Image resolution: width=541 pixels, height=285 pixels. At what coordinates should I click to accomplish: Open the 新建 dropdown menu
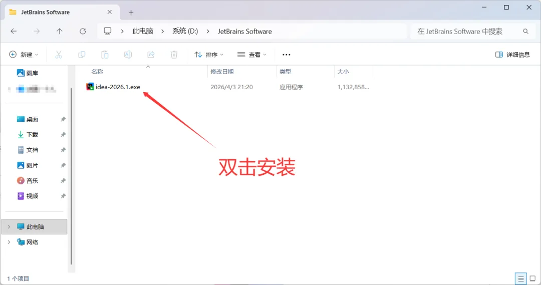coord(24,55)
